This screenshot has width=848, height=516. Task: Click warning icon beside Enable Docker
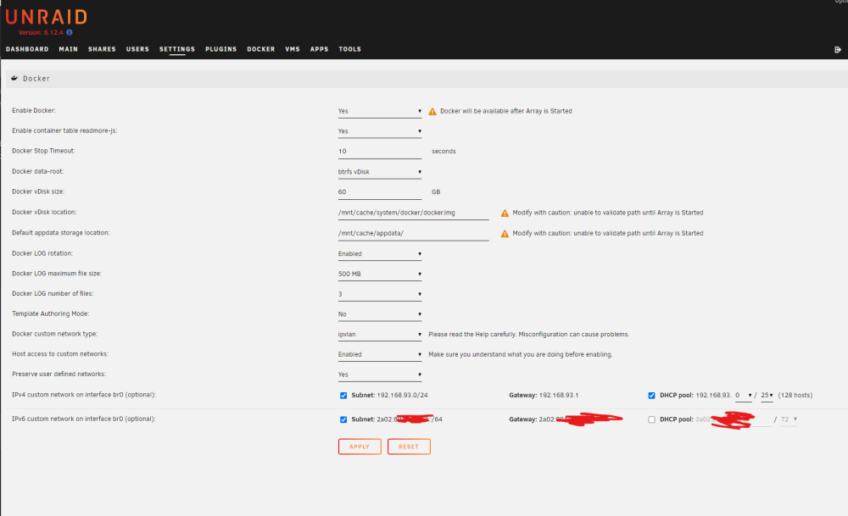[432, 111]
